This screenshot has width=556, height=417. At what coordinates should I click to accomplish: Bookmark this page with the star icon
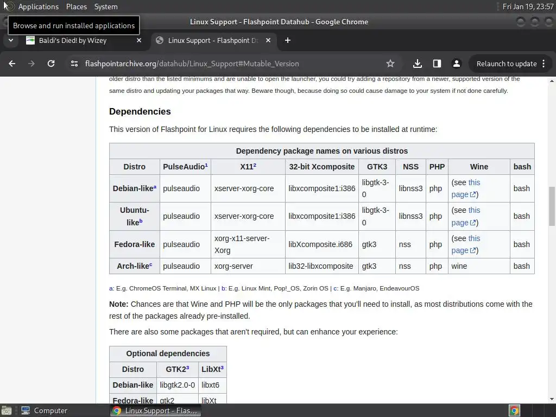[390, 64]
